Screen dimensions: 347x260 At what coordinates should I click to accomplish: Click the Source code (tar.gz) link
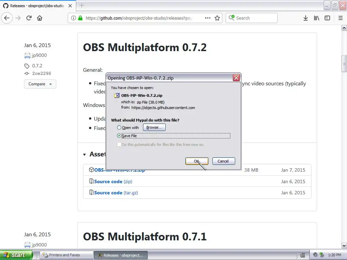click(116, 193)
